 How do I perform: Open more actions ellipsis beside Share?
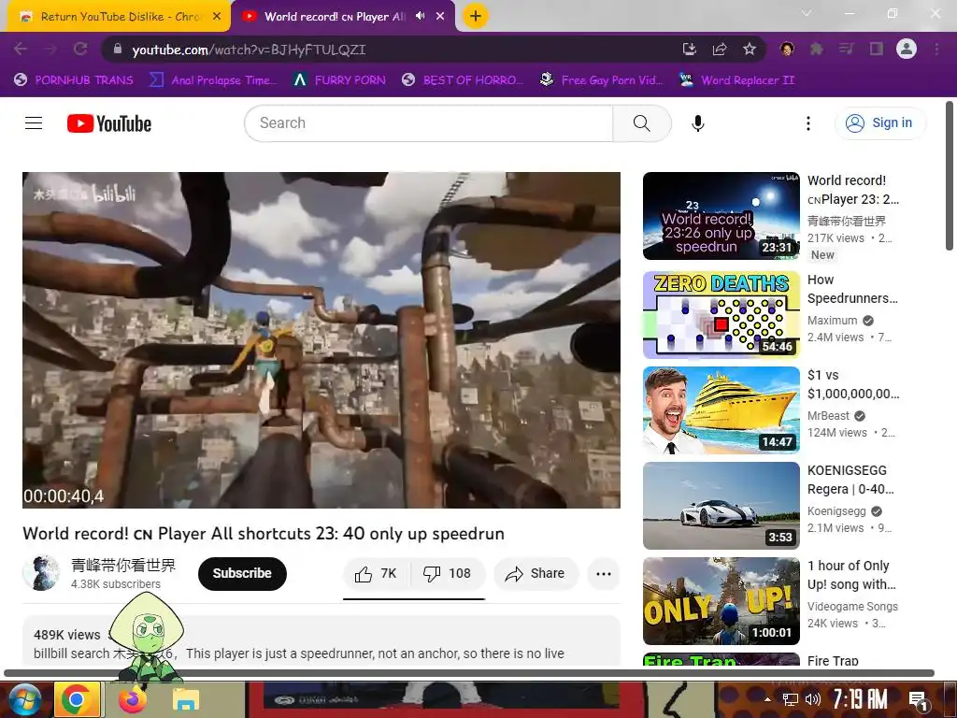(x=604, y=573)
